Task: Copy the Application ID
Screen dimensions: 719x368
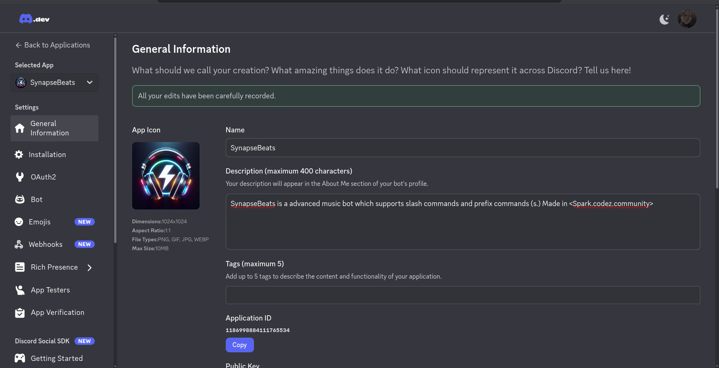Action: click(240, 345)
